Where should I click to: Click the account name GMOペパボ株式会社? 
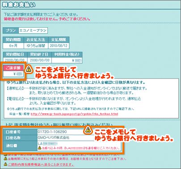54,138
